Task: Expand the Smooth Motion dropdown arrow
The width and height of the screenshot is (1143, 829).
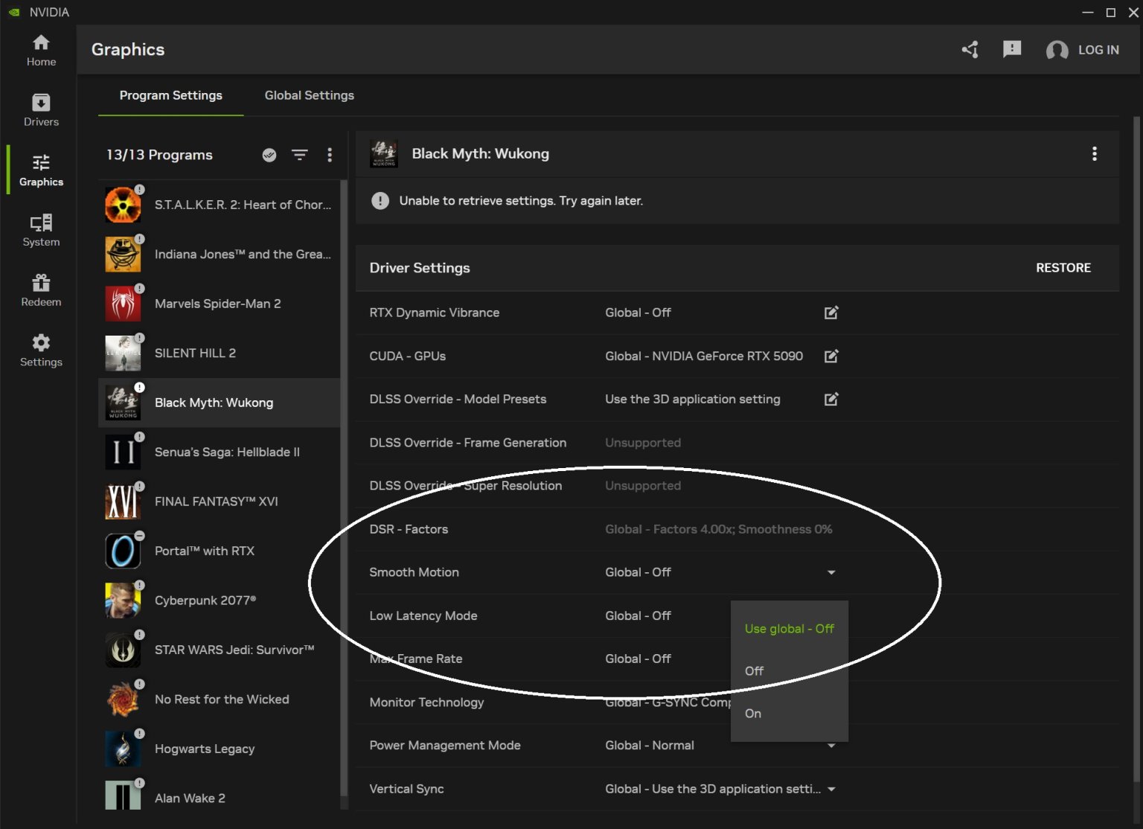Action: pos(831,572)
